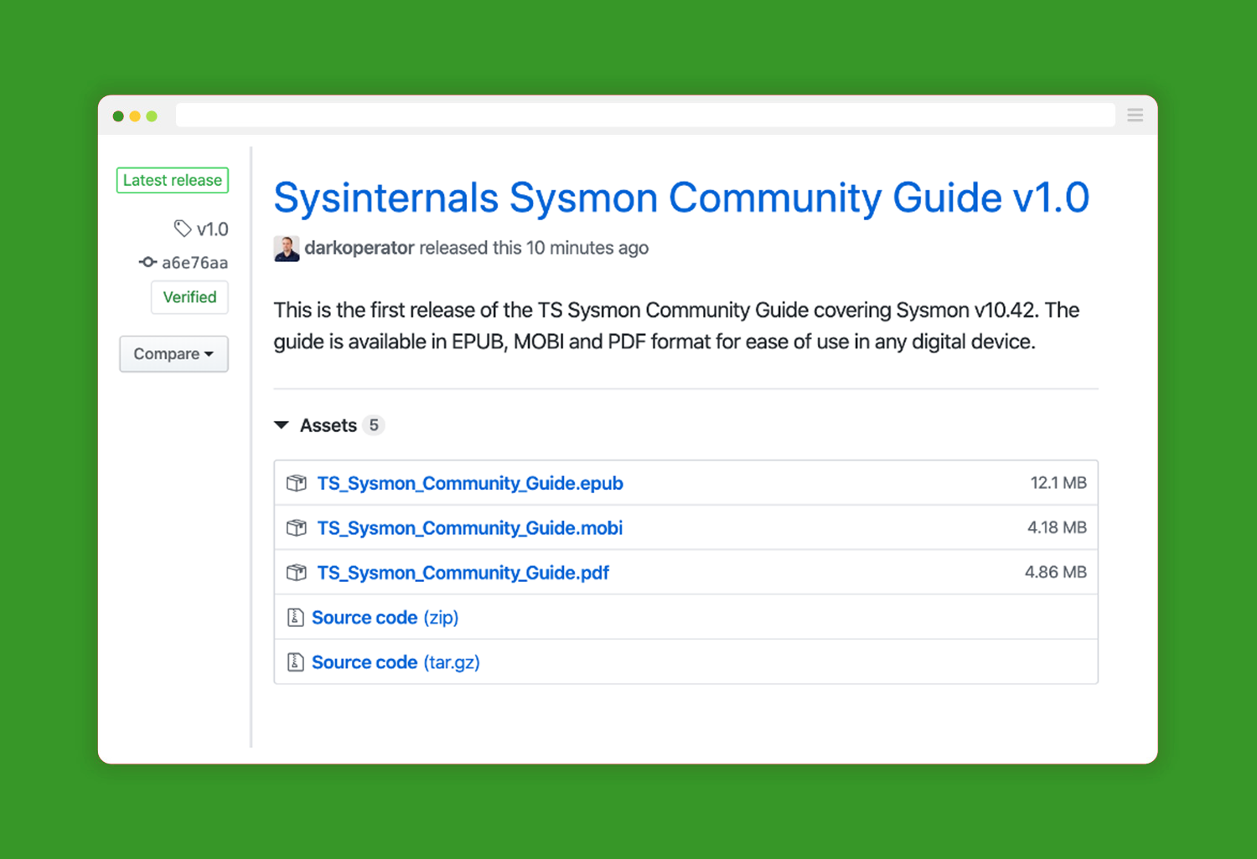
Task: Open the v1.0 tag link
Action: [x=212, y=229]
